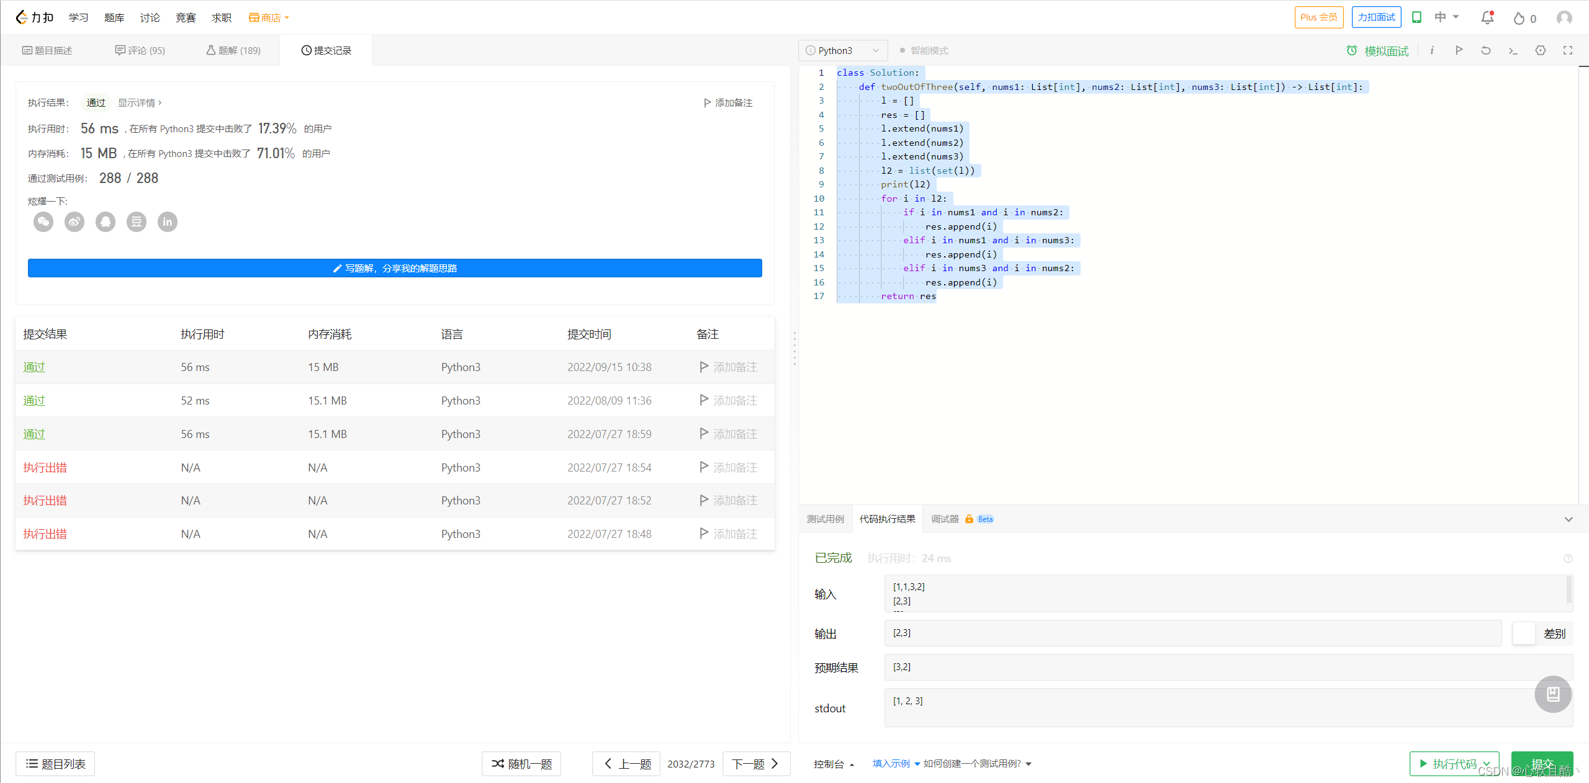
Task: Open notifications bell icon
Action: (x=1487, y=17)
